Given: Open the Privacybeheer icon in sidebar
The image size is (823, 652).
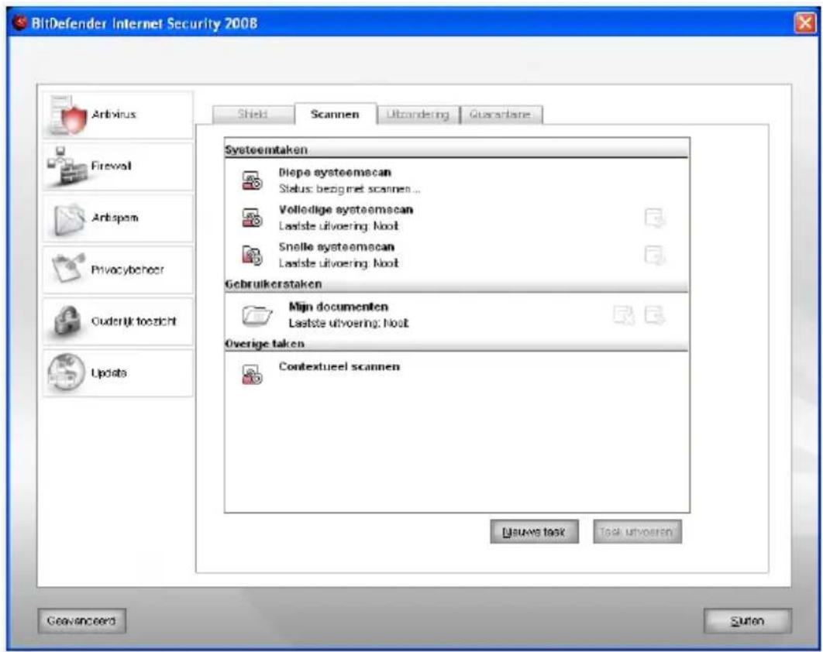Looking at the screenshot, I should pos(68,269).
